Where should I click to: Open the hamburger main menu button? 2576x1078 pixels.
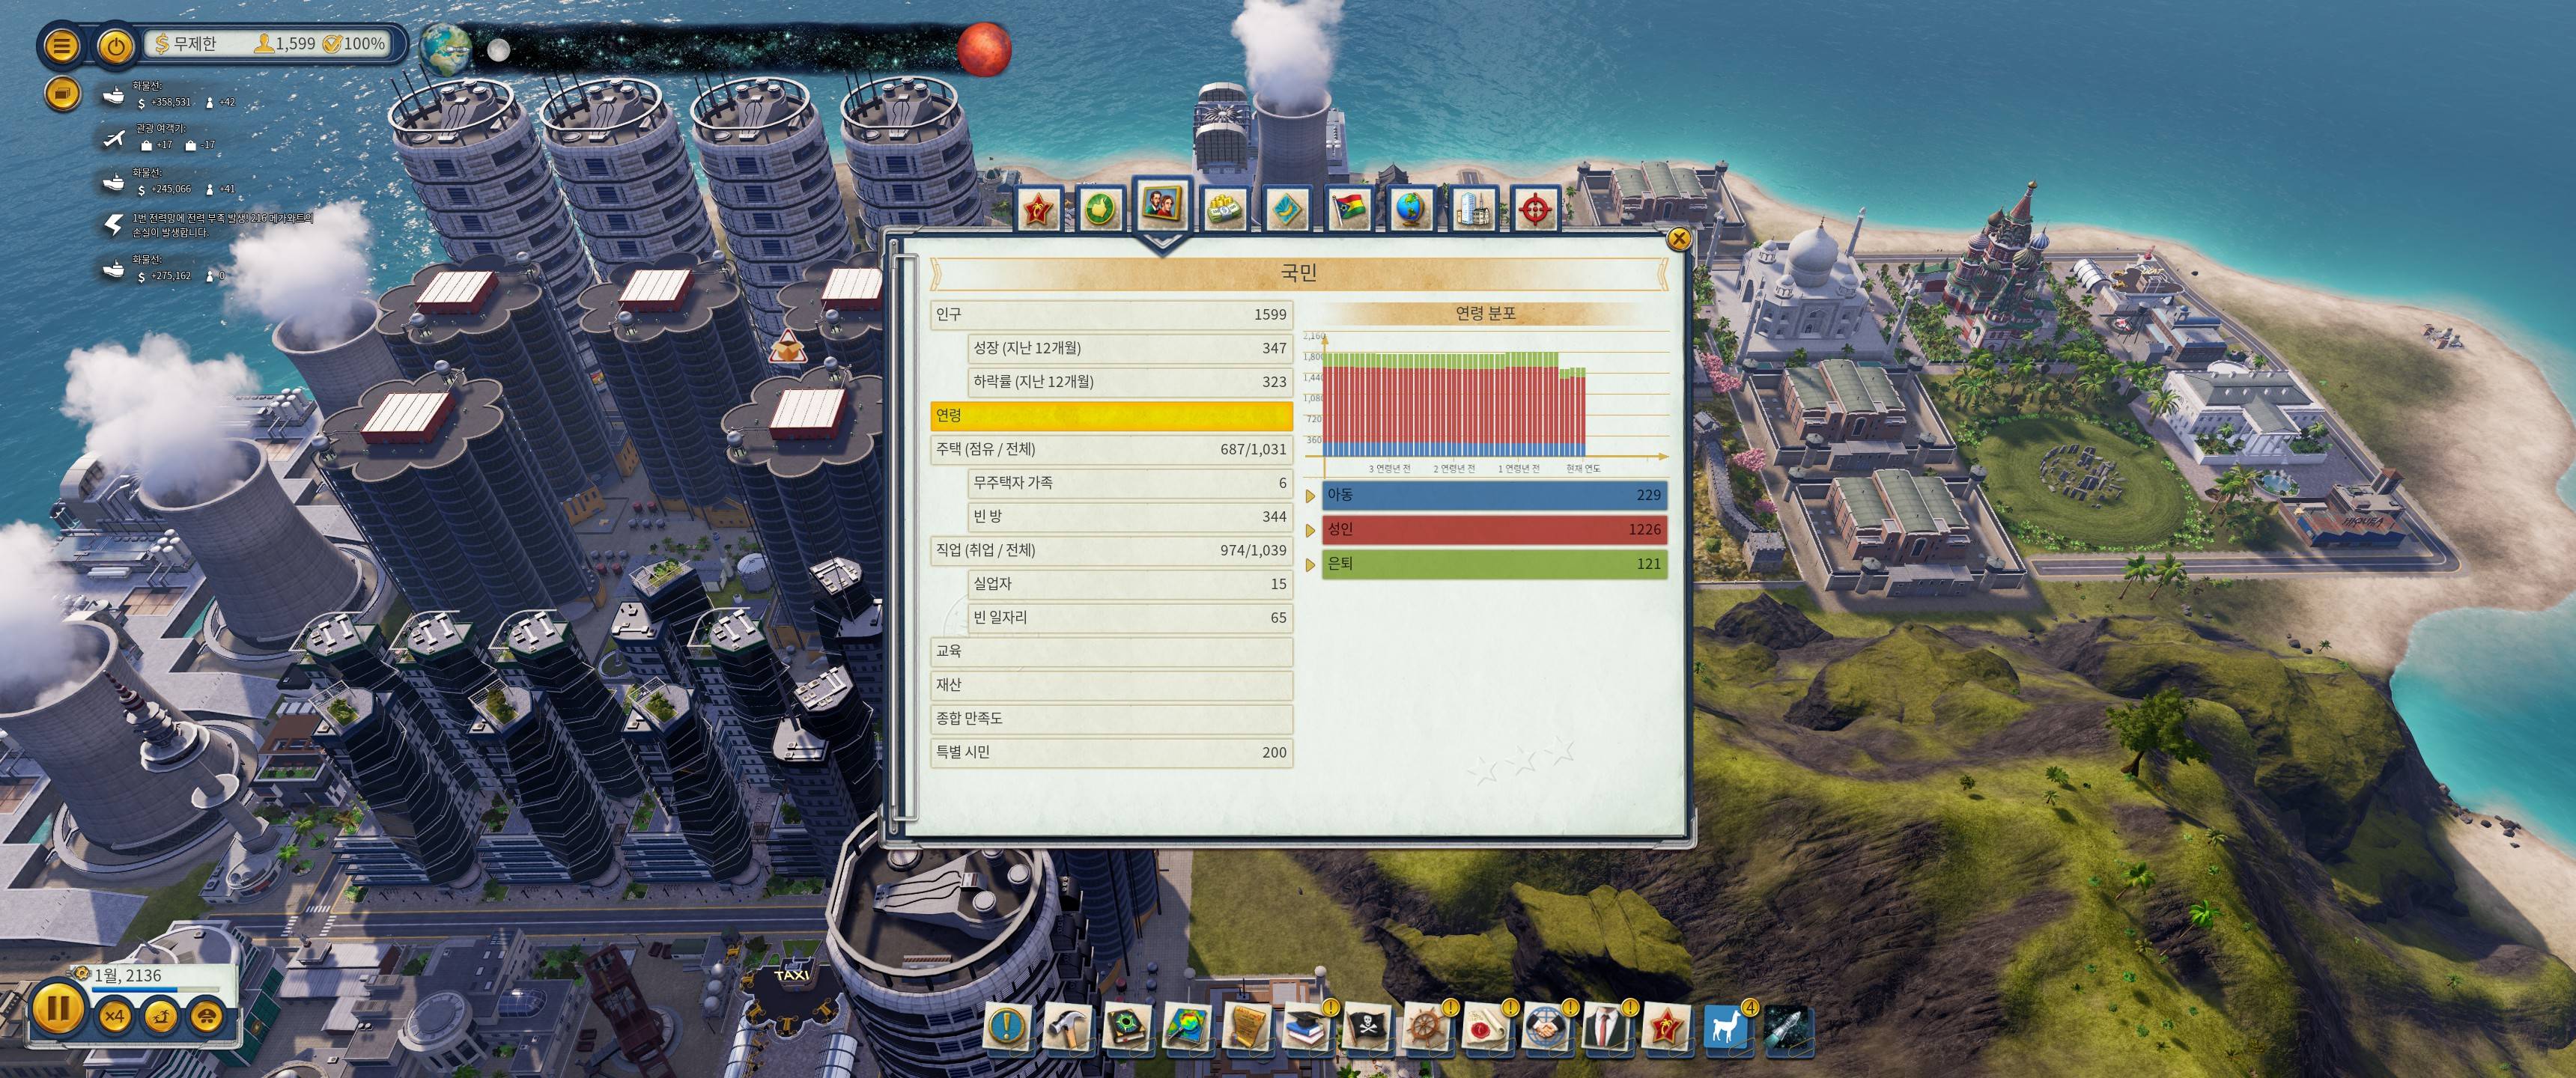point(61,46)
